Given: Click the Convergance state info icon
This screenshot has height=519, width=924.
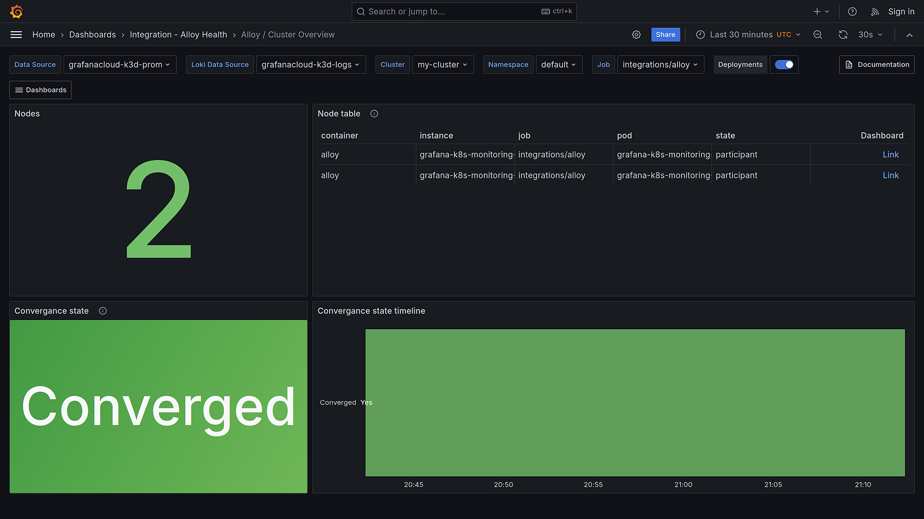Looking at the screenshot, I should (x=103, y=311).
